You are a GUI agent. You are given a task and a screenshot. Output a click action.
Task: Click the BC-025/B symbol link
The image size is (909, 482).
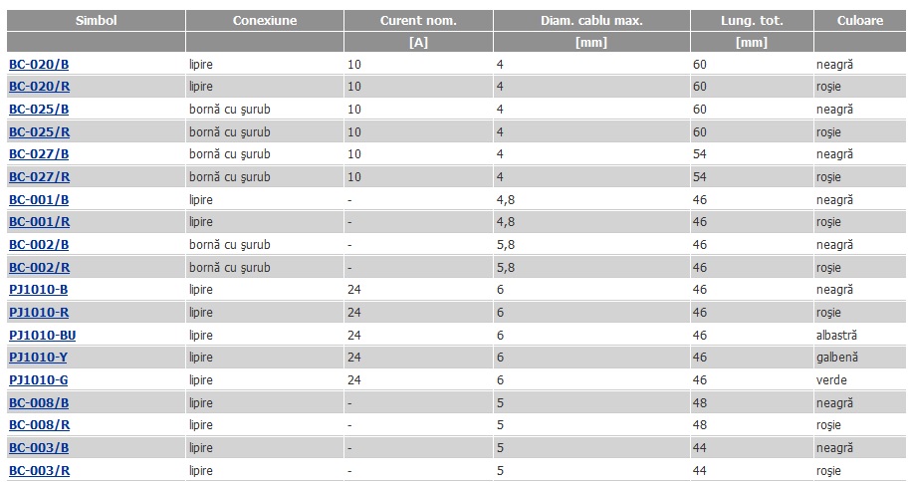[x=39, y=110]
